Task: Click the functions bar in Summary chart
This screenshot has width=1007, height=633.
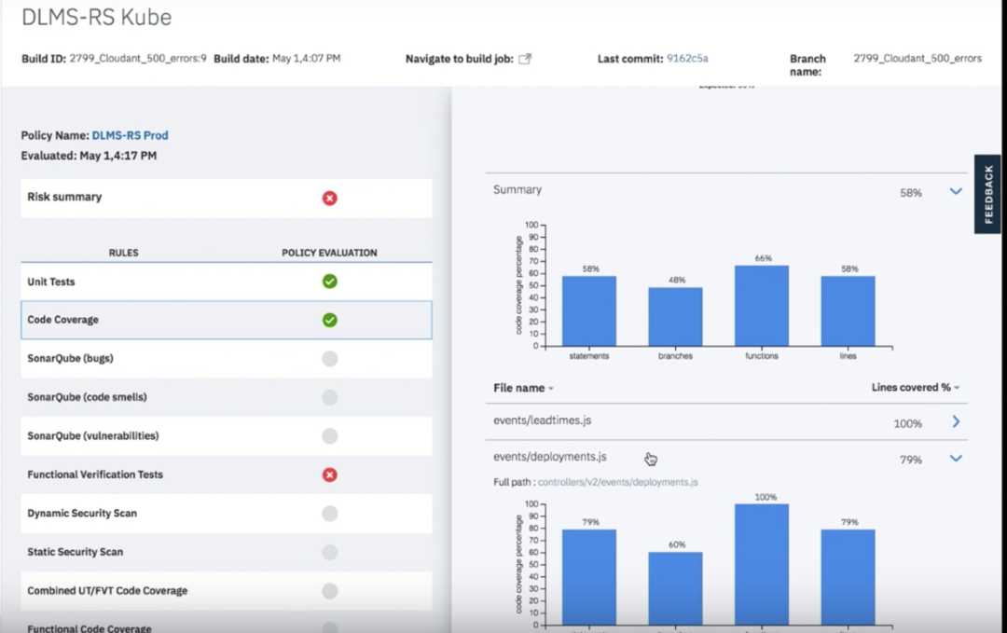Action: click(761, 306)
